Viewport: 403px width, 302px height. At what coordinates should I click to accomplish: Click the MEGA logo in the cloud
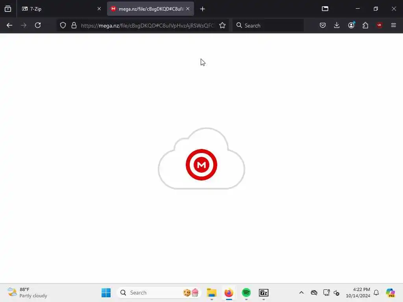click(x=201, y=165)
